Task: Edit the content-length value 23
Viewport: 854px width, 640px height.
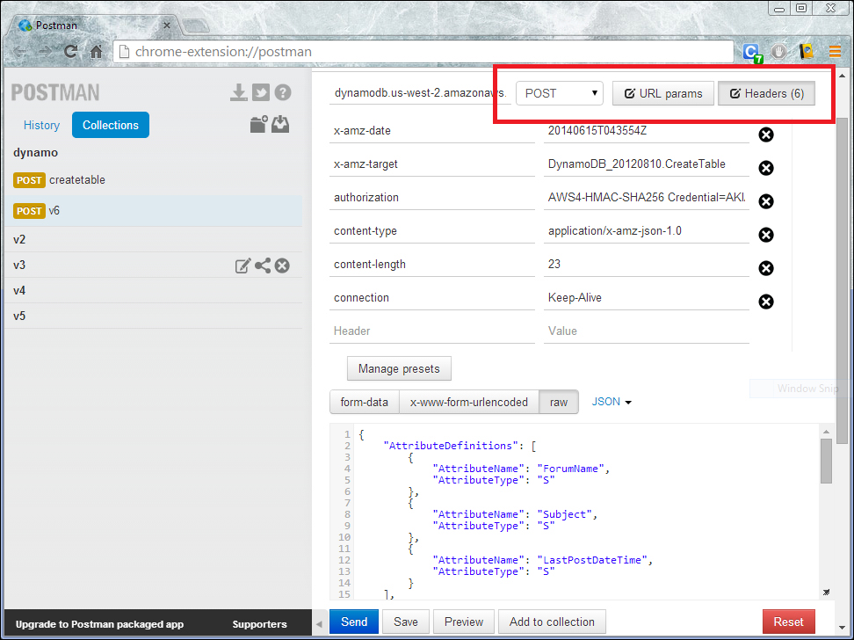Action: (x=647, y=265)
